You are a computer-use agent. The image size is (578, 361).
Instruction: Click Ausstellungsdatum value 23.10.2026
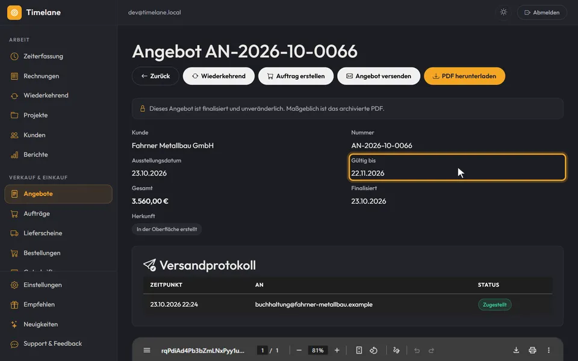[149, 173]
